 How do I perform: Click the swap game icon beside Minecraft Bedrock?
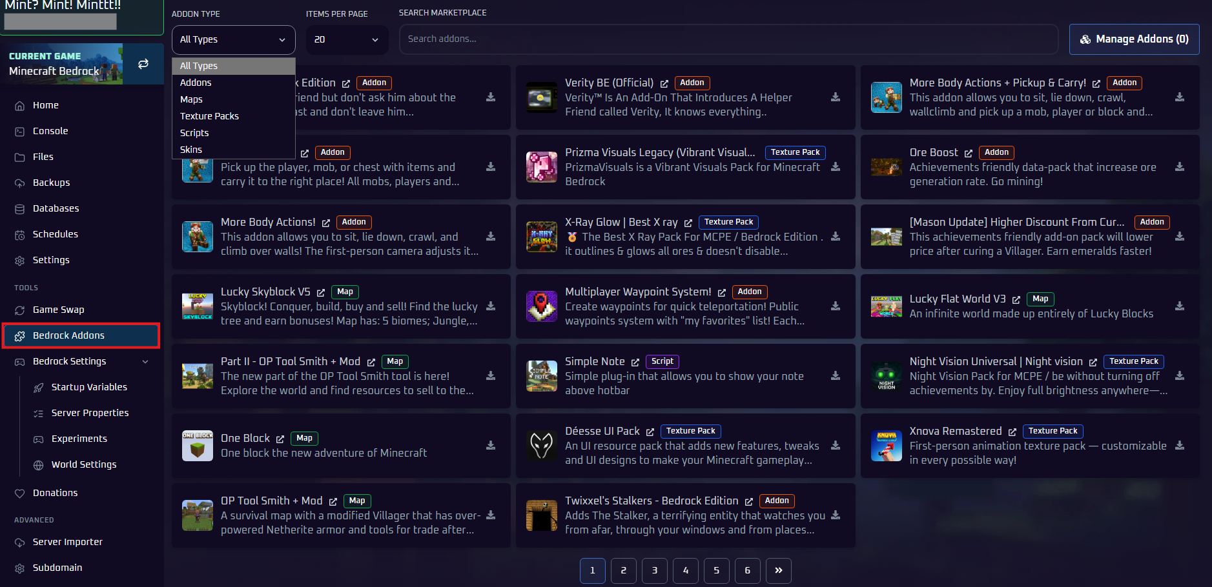point(143,64)
